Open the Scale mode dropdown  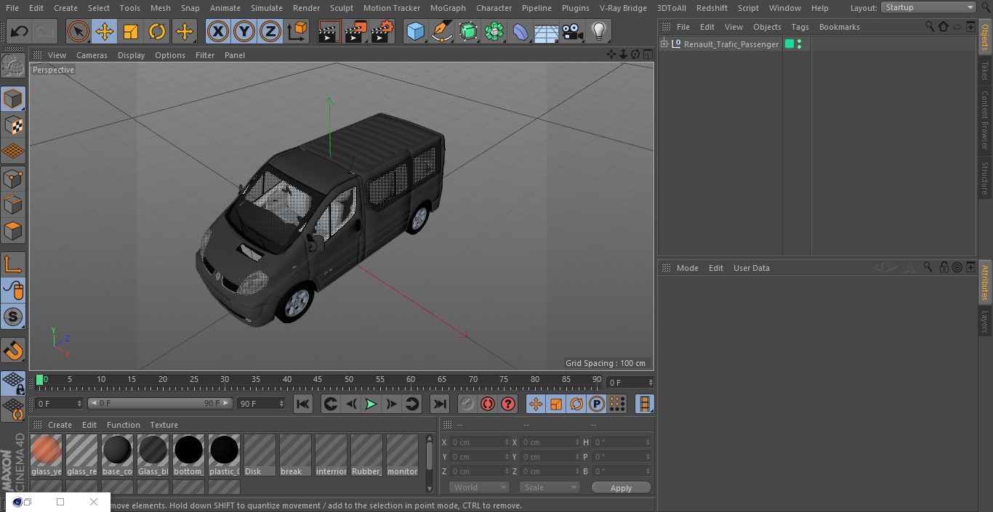pyautogui.click(x=550, y=487)
